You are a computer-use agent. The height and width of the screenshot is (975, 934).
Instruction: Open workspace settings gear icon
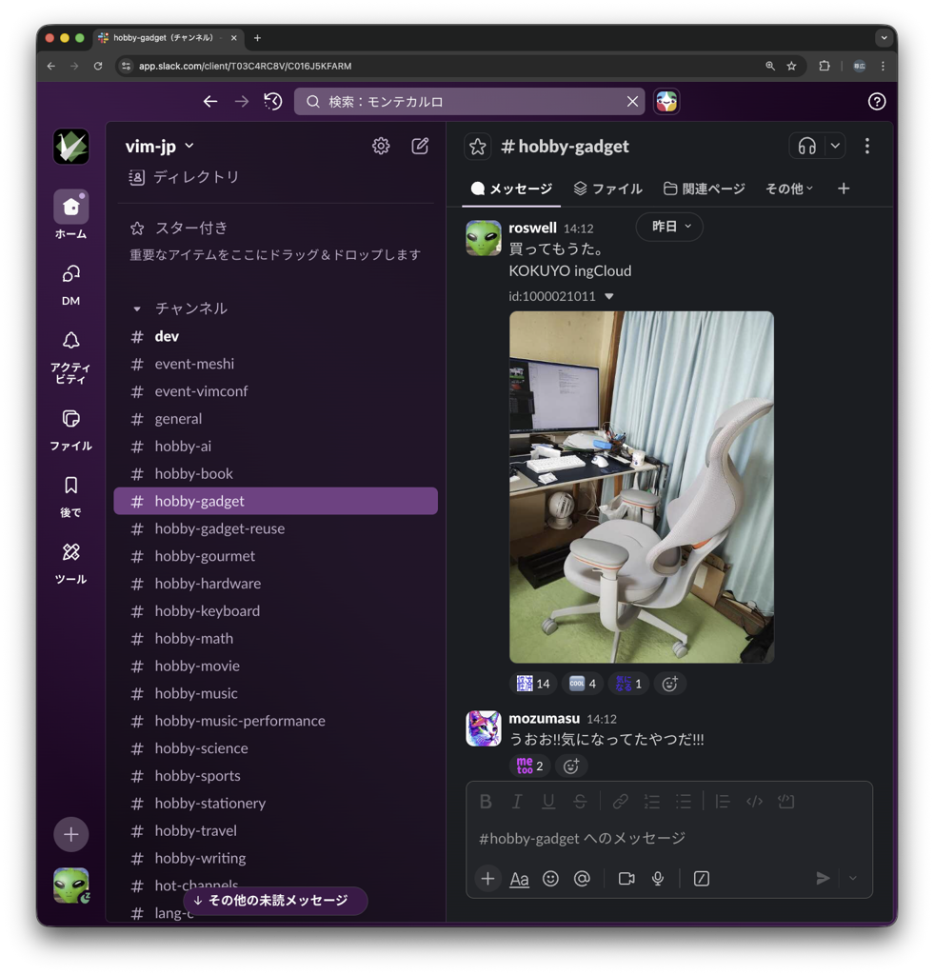[381, 146]
